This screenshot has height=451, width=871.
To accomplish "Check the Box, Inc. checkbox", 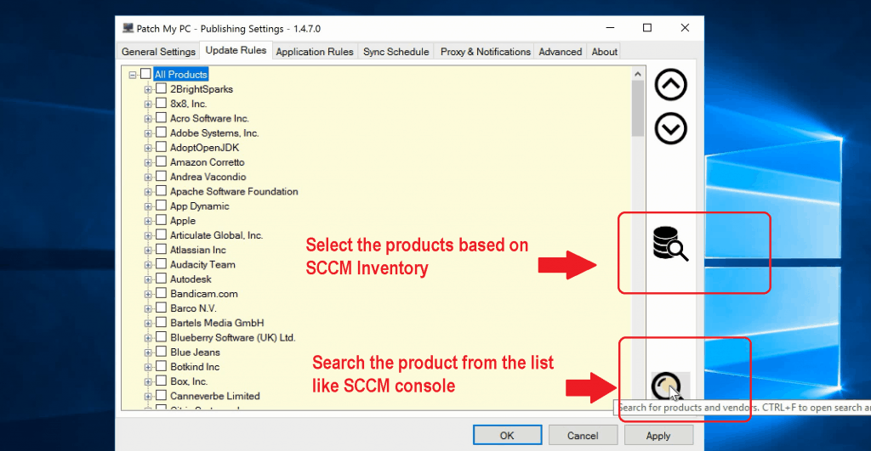I will point(161,381).
